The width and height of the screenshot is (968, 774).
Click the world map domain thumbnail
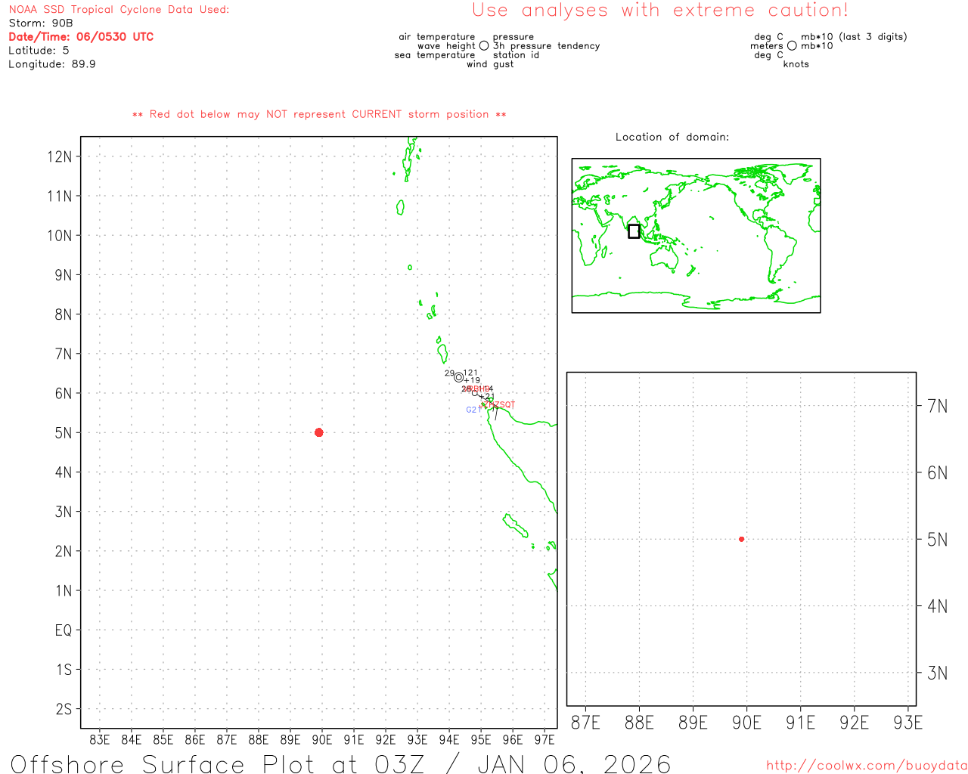696,235
